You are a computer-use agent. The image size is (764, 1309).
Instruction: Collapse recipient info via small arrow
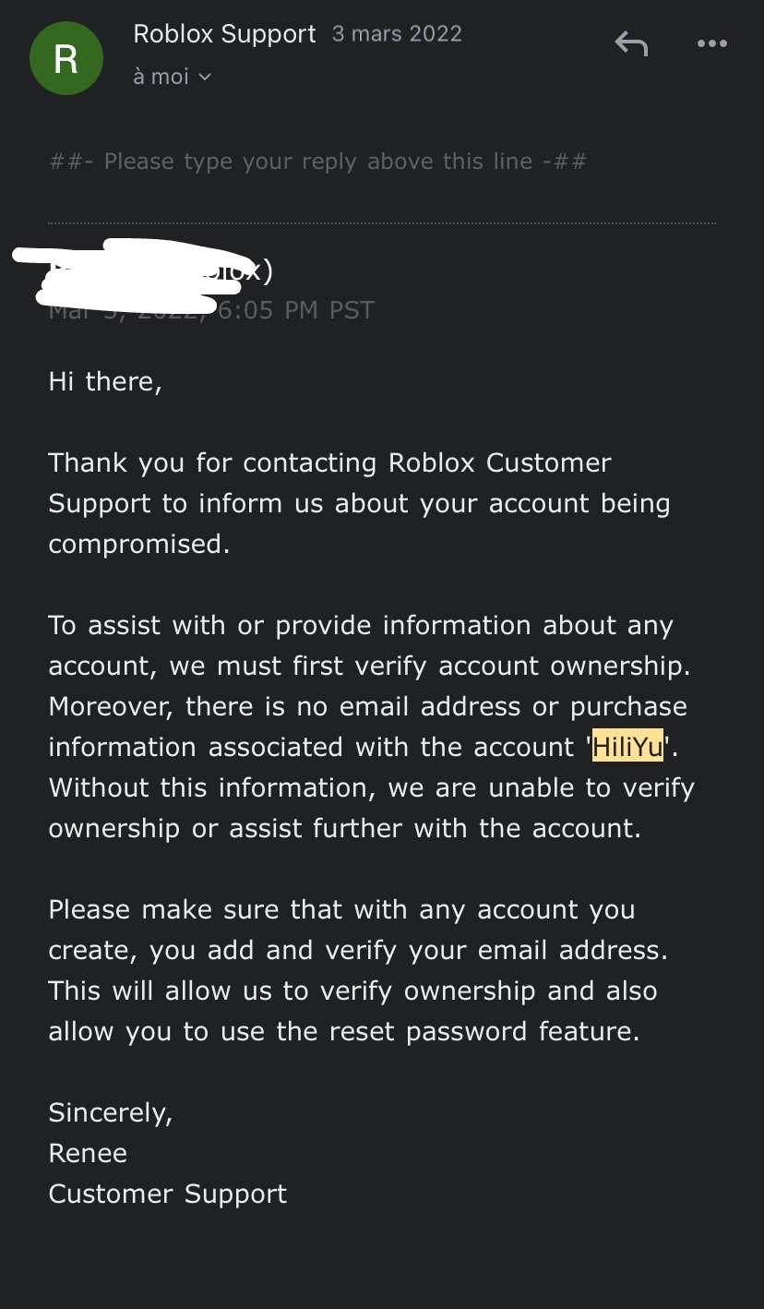pyautogui.click(x=205, y=78)
